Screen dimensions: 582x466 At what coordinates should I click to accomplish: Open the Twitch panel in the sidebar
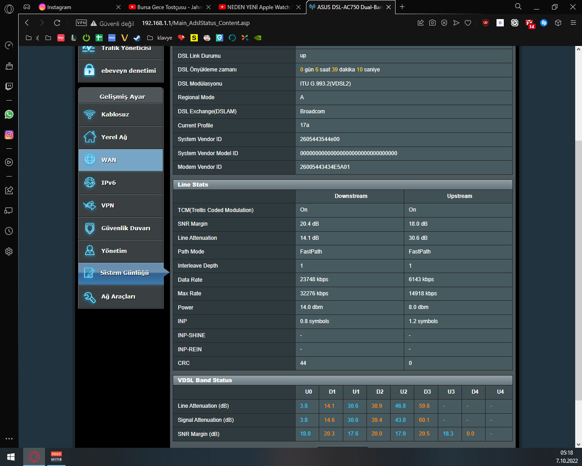pos(9,86)
